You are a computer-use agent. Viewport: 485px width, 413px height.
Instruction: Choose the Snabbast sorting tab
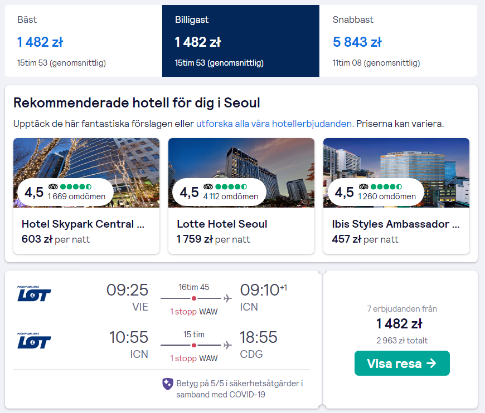click(x=398, y=41)
